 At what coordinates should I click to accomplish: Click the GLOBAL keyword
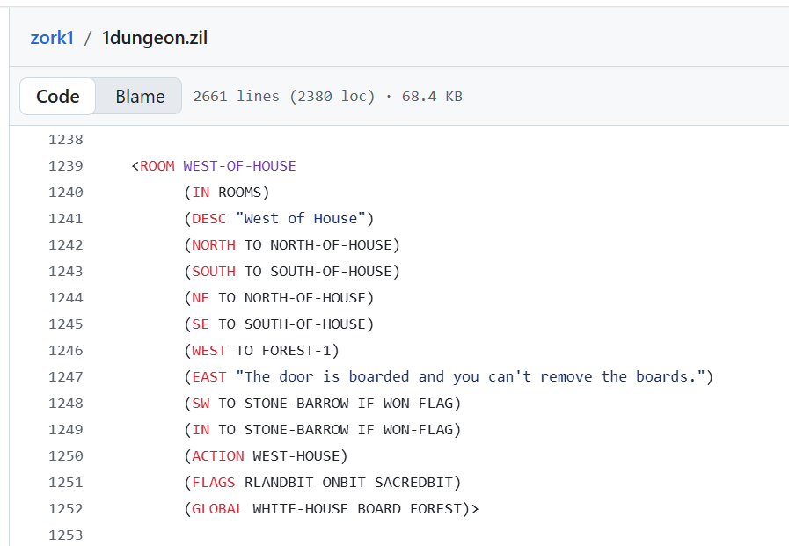[x=218, y=509]
